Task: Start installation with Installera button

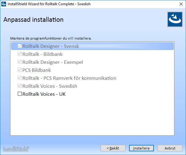Action: (x=141, y=148)
